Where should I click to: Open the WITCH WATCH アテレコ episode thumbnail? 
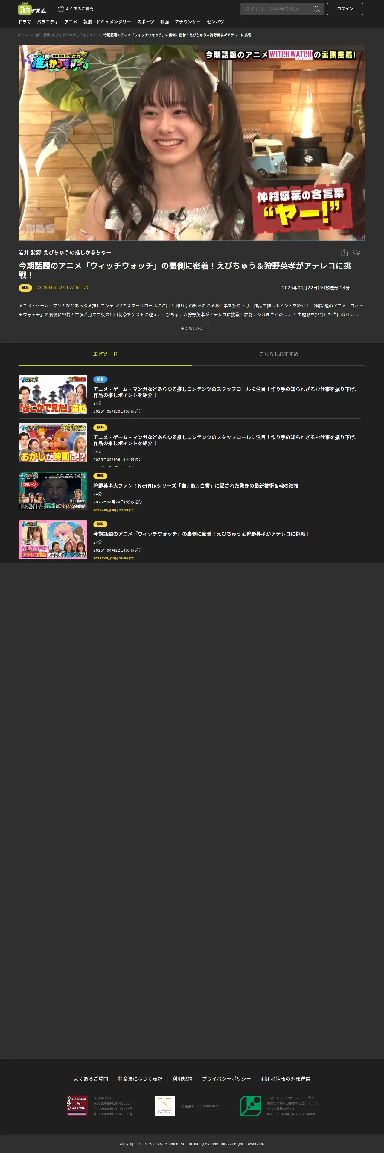click(x=53, y=539)
